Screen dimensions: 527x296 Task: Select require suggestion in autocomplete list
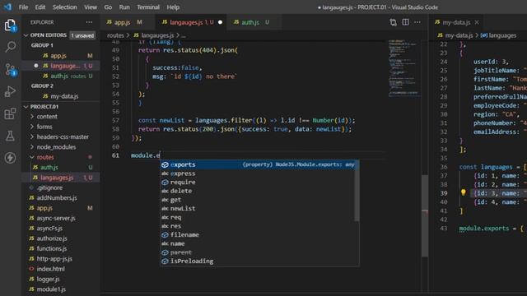258,182
